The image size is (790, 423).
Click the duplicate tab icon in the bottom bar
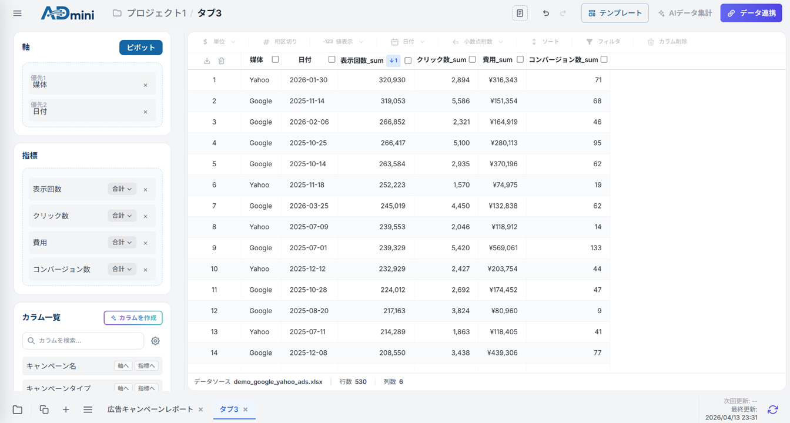point(44,409)
